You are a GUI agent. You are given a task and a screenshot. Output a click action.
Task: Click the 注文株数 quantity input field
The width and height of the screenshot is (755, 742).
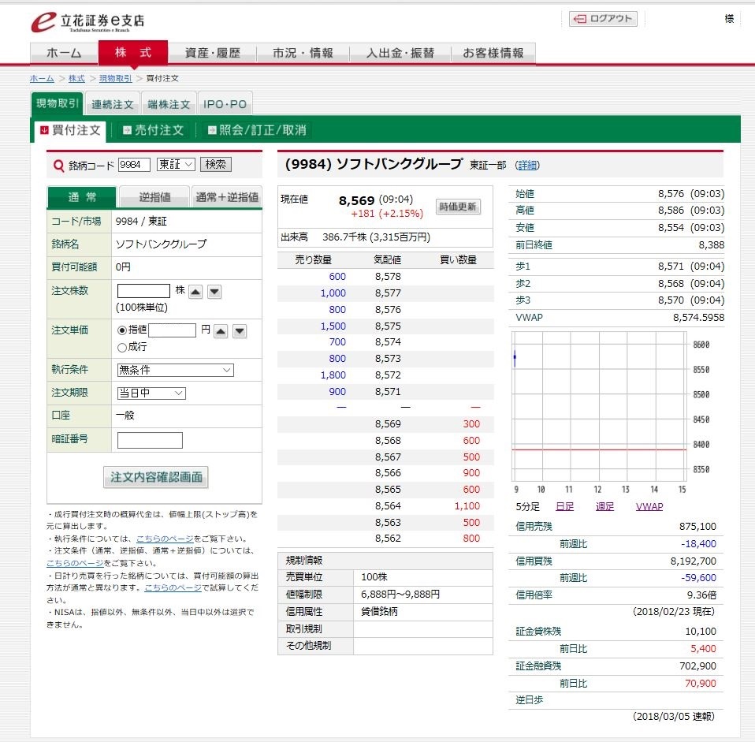(143, 291)
